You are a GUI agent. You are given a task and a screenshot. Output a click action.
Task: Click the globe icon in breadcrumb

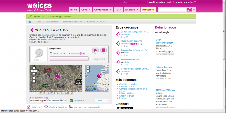coord(30,22)
